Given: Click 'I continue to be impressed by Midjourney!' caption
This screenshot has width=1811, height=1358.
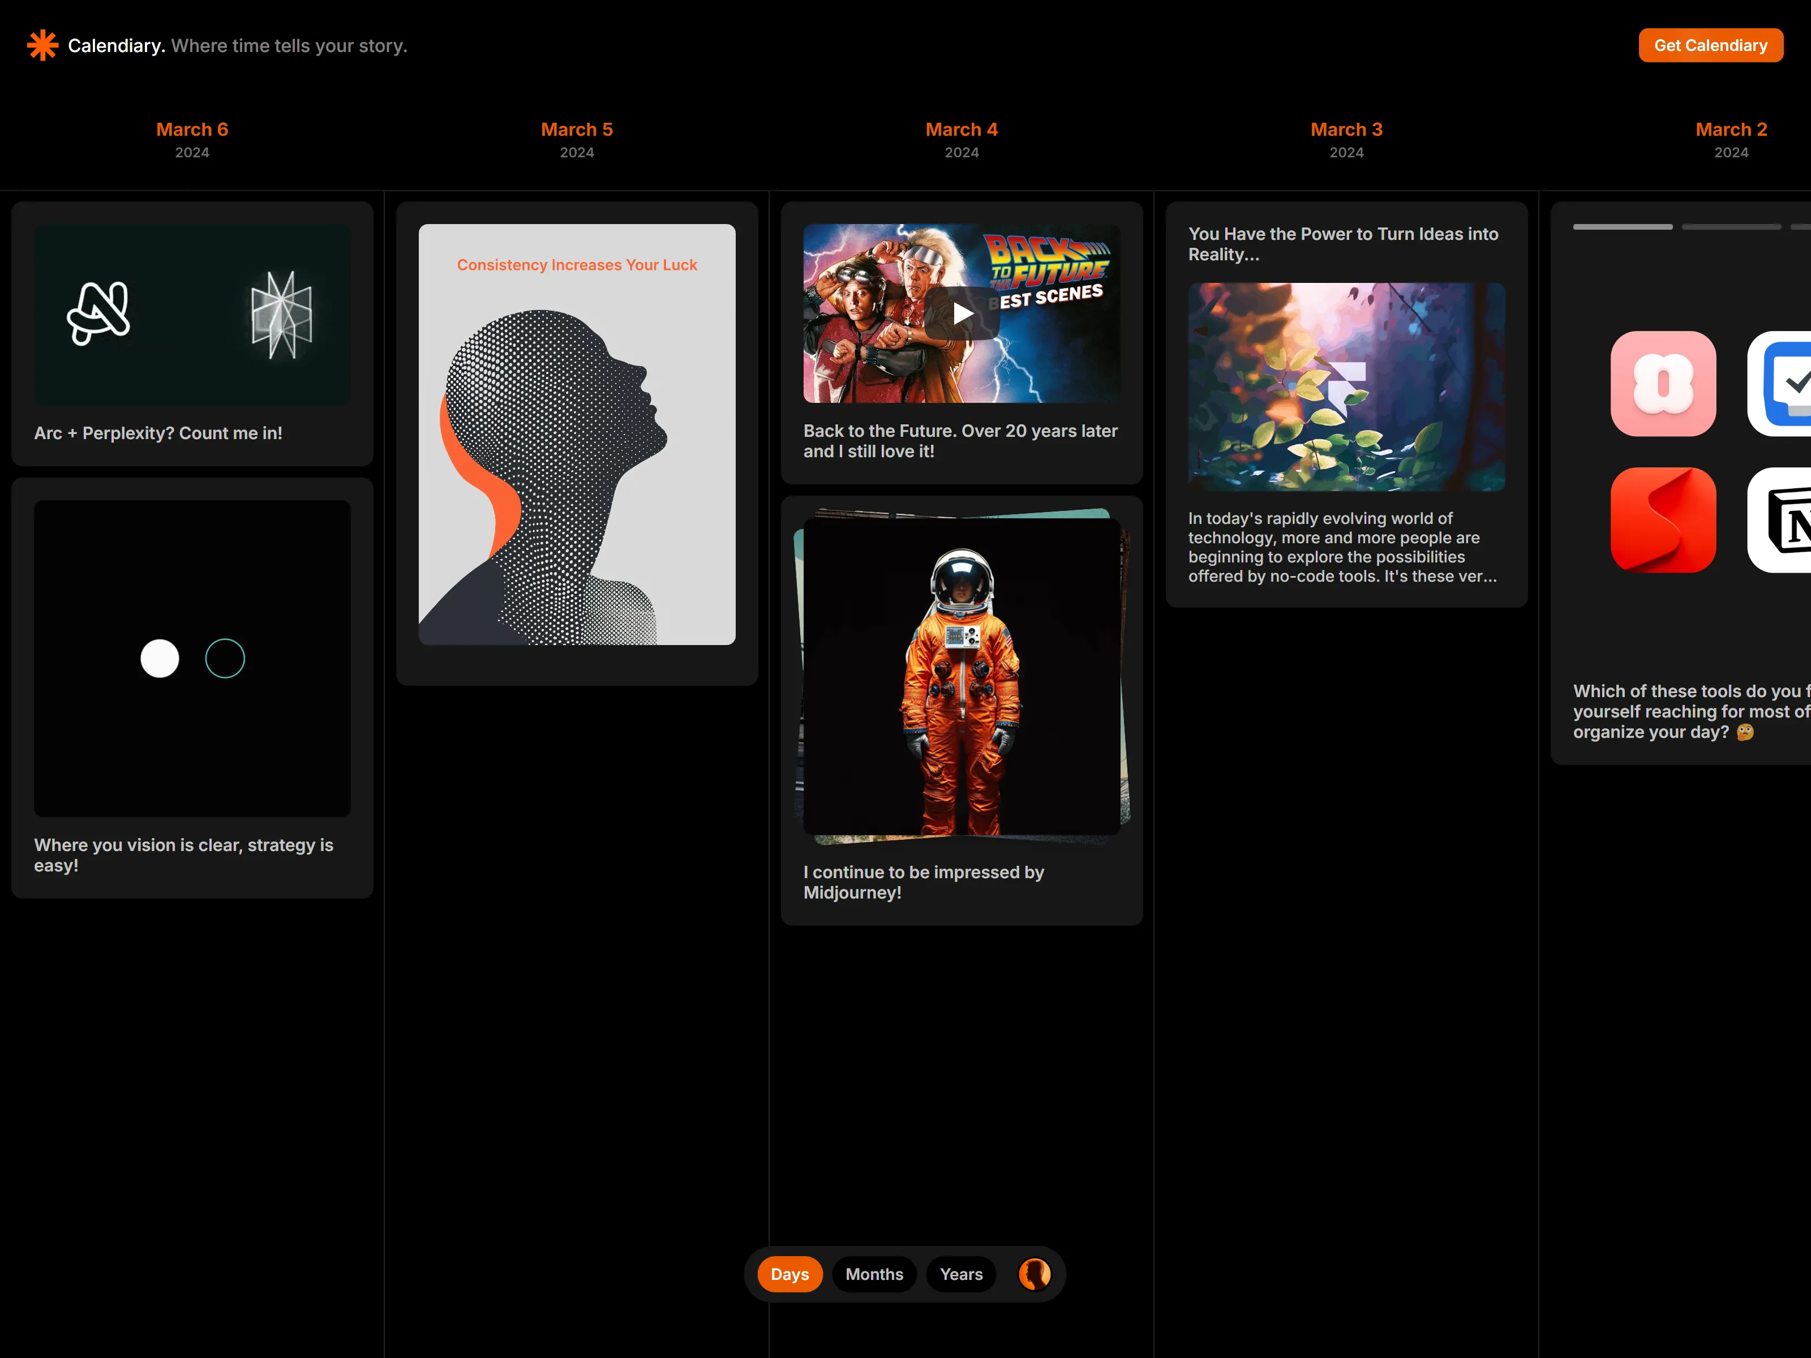Looking at the screenshot, I should coord(924,882).
